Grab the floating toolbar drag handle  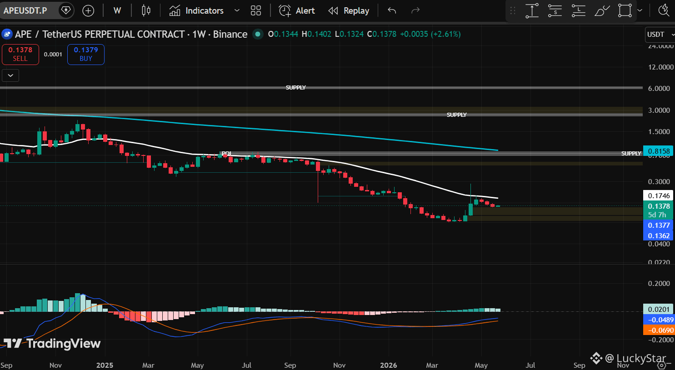pyautogui.click(x=513, y=10)
